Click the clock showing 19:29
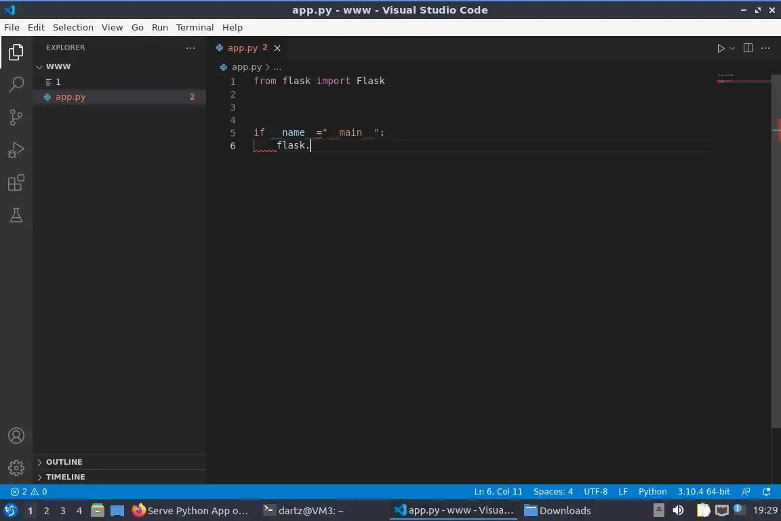 pos(765,511)
